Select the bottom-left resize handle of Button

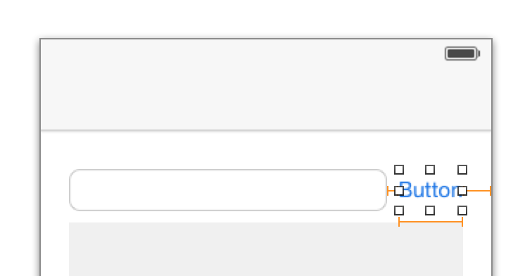(x=399, y=211)
